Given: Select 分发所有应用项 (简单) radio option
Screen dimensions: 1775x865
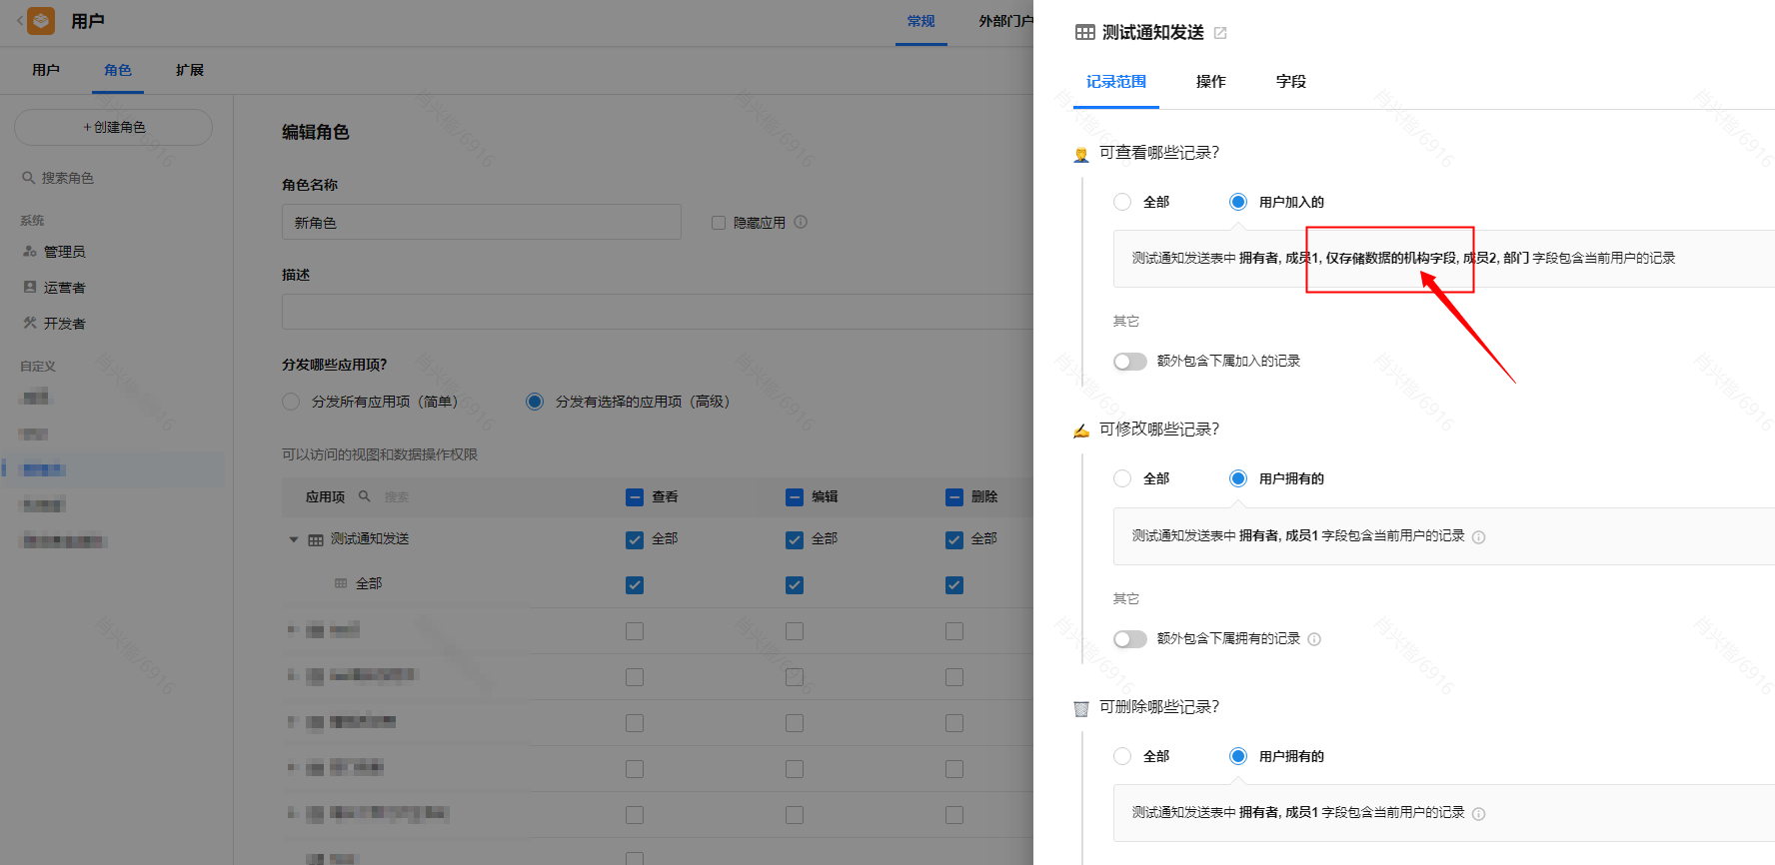Looking at the screenshot, I should [x=291, y=402].
